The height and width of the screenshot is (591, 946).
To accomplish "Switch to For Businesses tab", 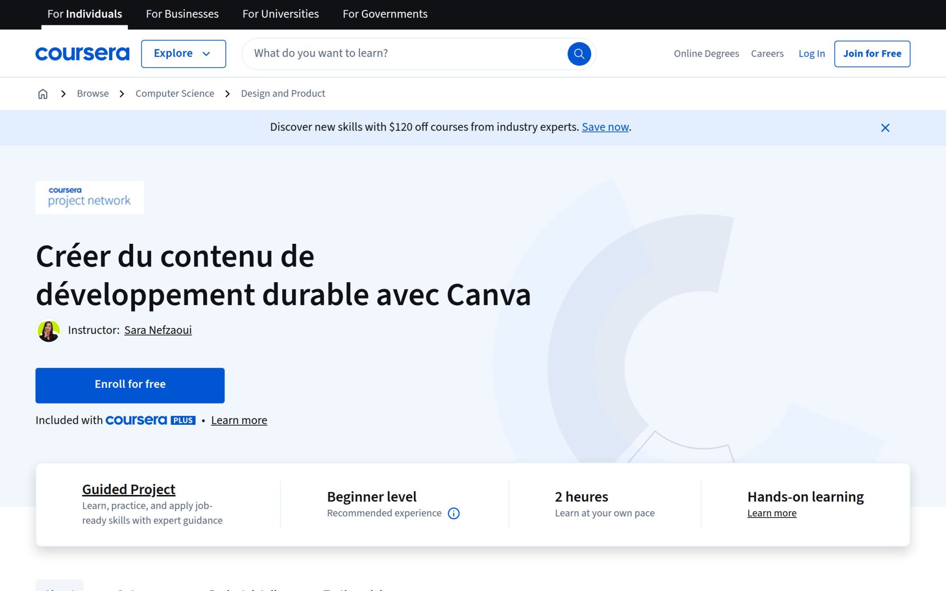I will [x=182, y=14].
